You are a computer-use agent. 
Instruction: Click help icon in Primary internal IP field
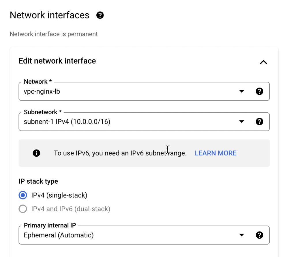(259, 235)
